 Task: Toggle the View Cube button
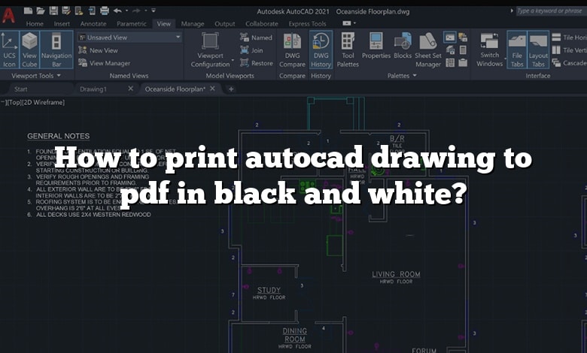(29, 50)
